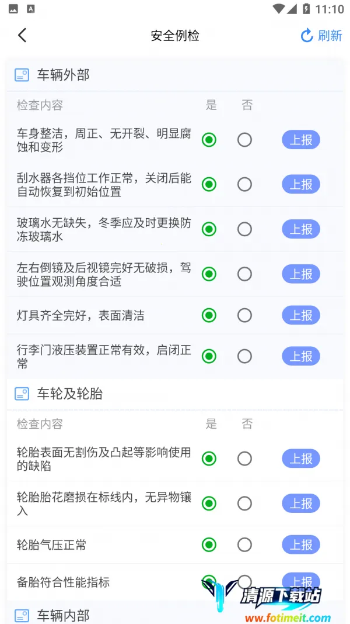Choose 是 for 行李门液压装置 item
The height and width of the screenshot is (624, 350).
[209, 356]
